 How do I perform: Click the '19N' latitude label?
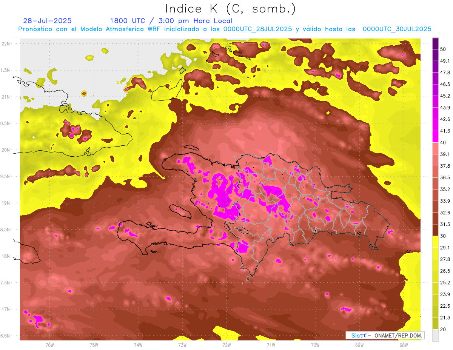pos(6,203)
